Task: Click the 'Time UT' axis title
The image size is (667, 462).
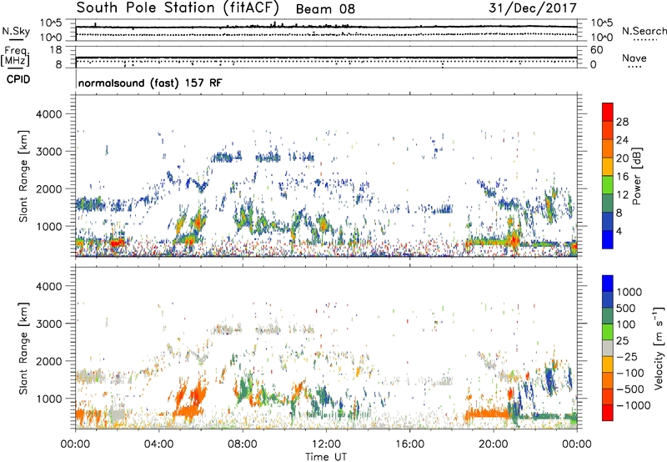Action: [x=326, y=456]
